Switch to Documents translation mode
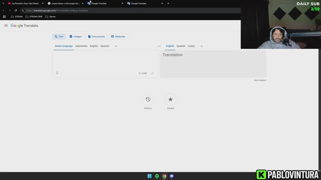Image resolution: width=321 pixels, height=180 pixels. click(x=97, y=36)
